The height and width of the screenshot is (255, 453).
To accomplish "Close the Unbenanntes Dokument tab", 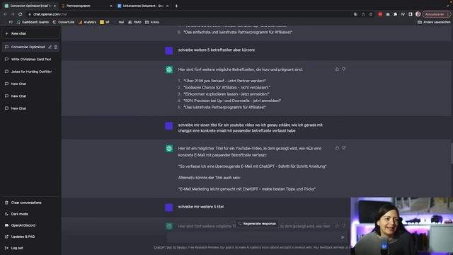I will (x=167, y=6).
